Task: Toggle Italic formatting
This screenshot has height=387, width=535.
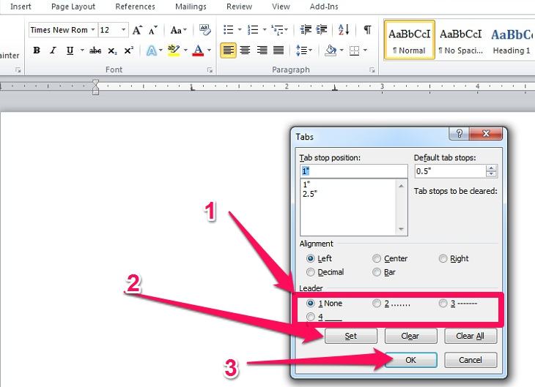Action: tap(53, 50)
